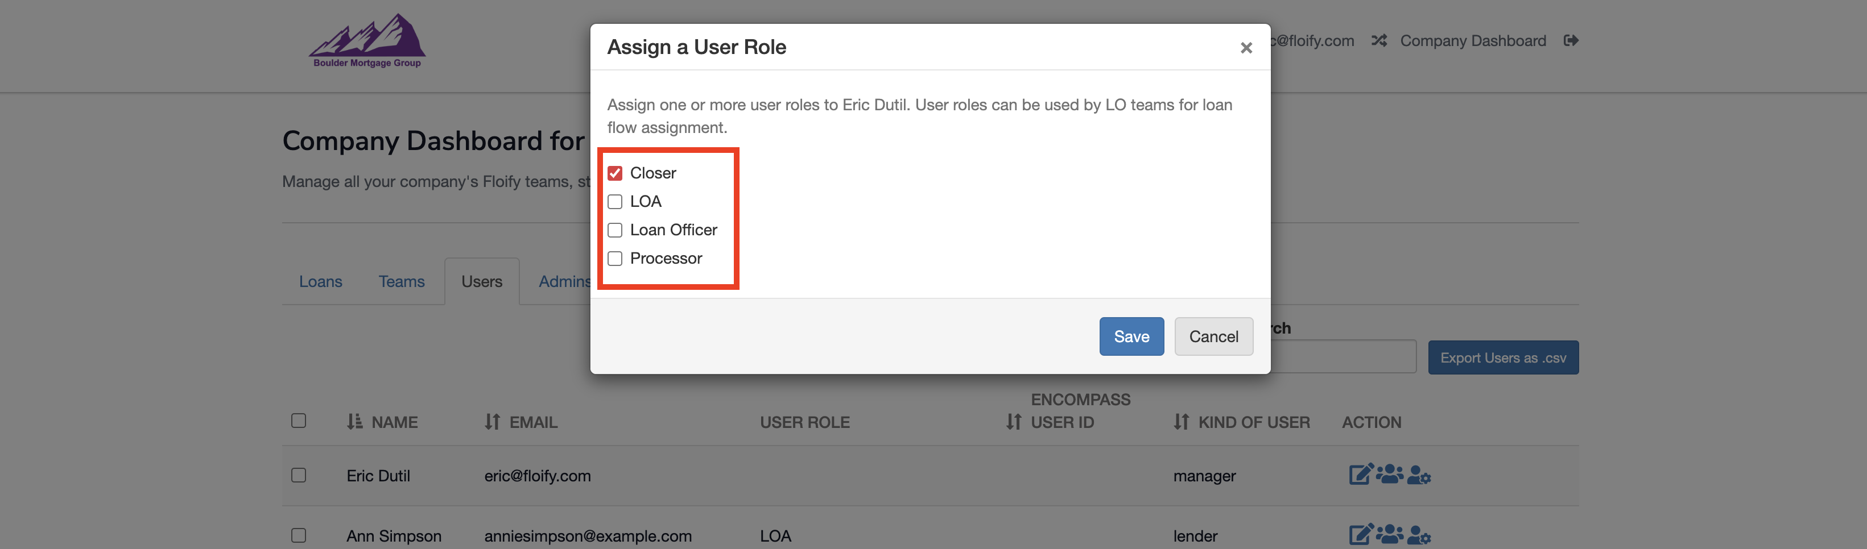Click Export Users as .csv button

1502,358
